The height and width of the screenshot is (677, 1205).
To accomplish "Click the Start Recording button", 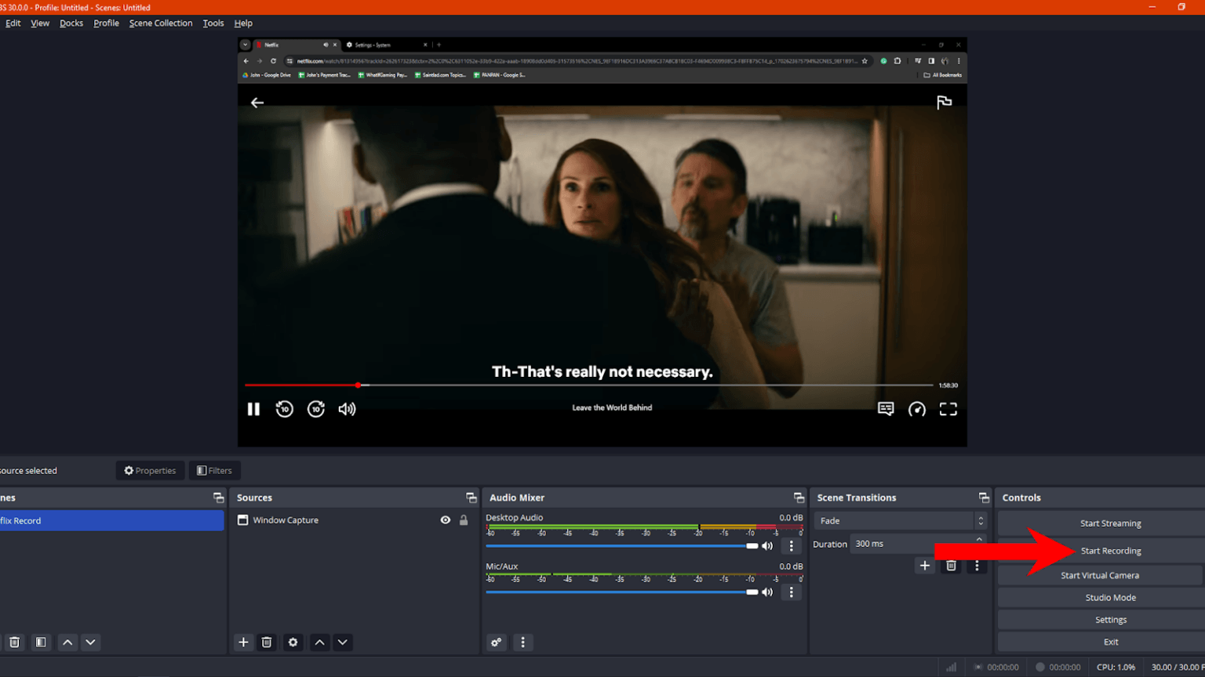I will click(1111, 550).
